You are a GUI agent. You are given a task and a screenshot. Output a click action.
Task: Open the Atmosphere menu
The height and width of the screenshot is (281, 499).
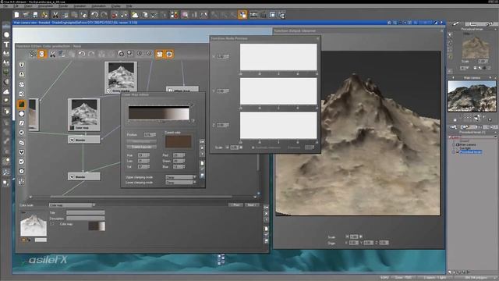tap(46, 6)
